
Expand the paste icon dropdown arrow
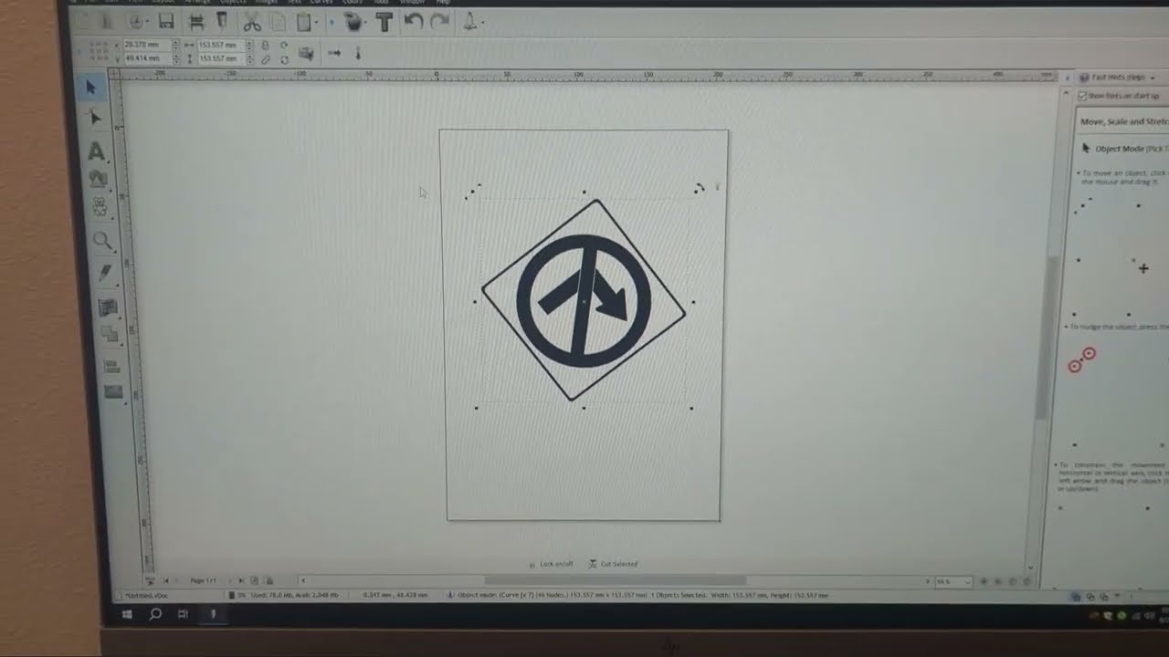pos(317,22)
